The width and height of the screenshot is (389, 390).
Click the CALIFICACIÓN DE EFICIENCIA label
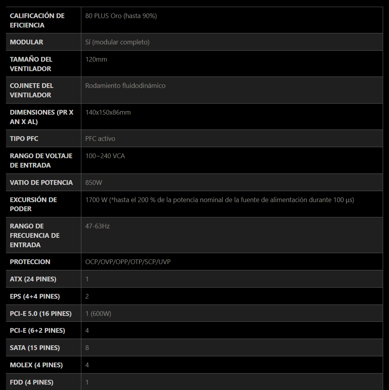pos(37,20)
